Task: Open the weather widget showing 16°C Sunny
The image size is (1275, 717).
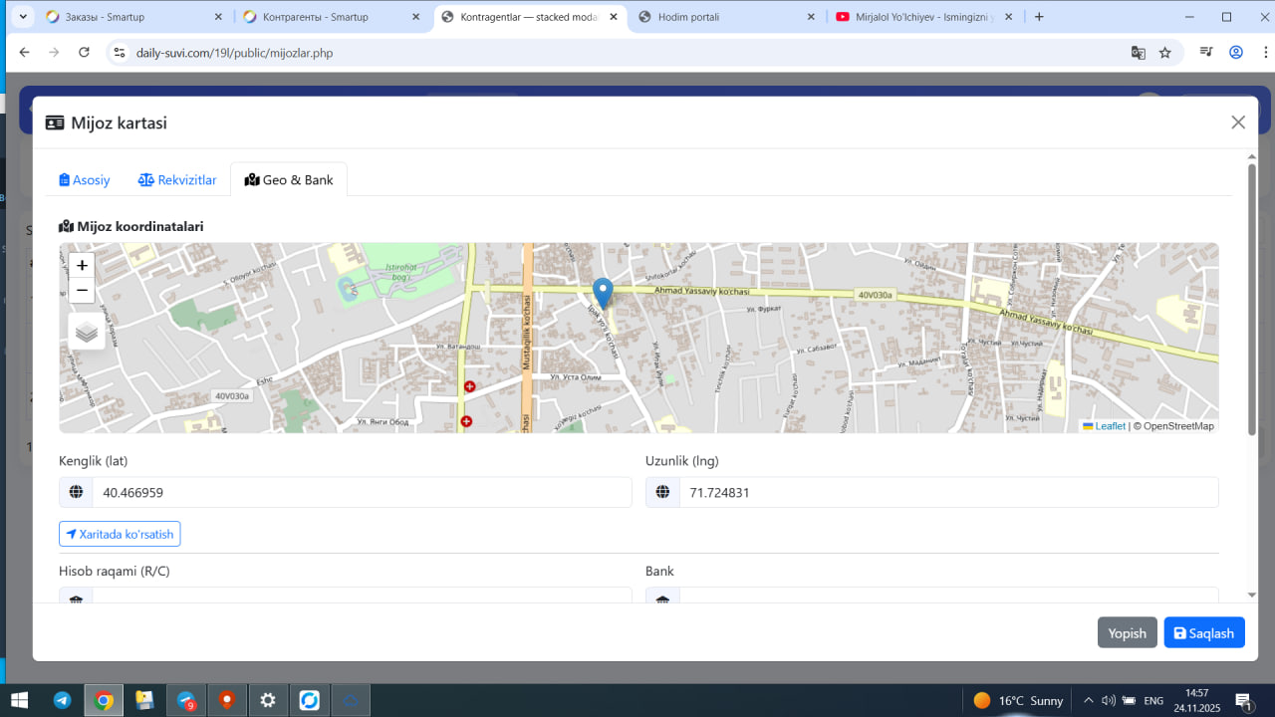Action: coord(1018,701)
